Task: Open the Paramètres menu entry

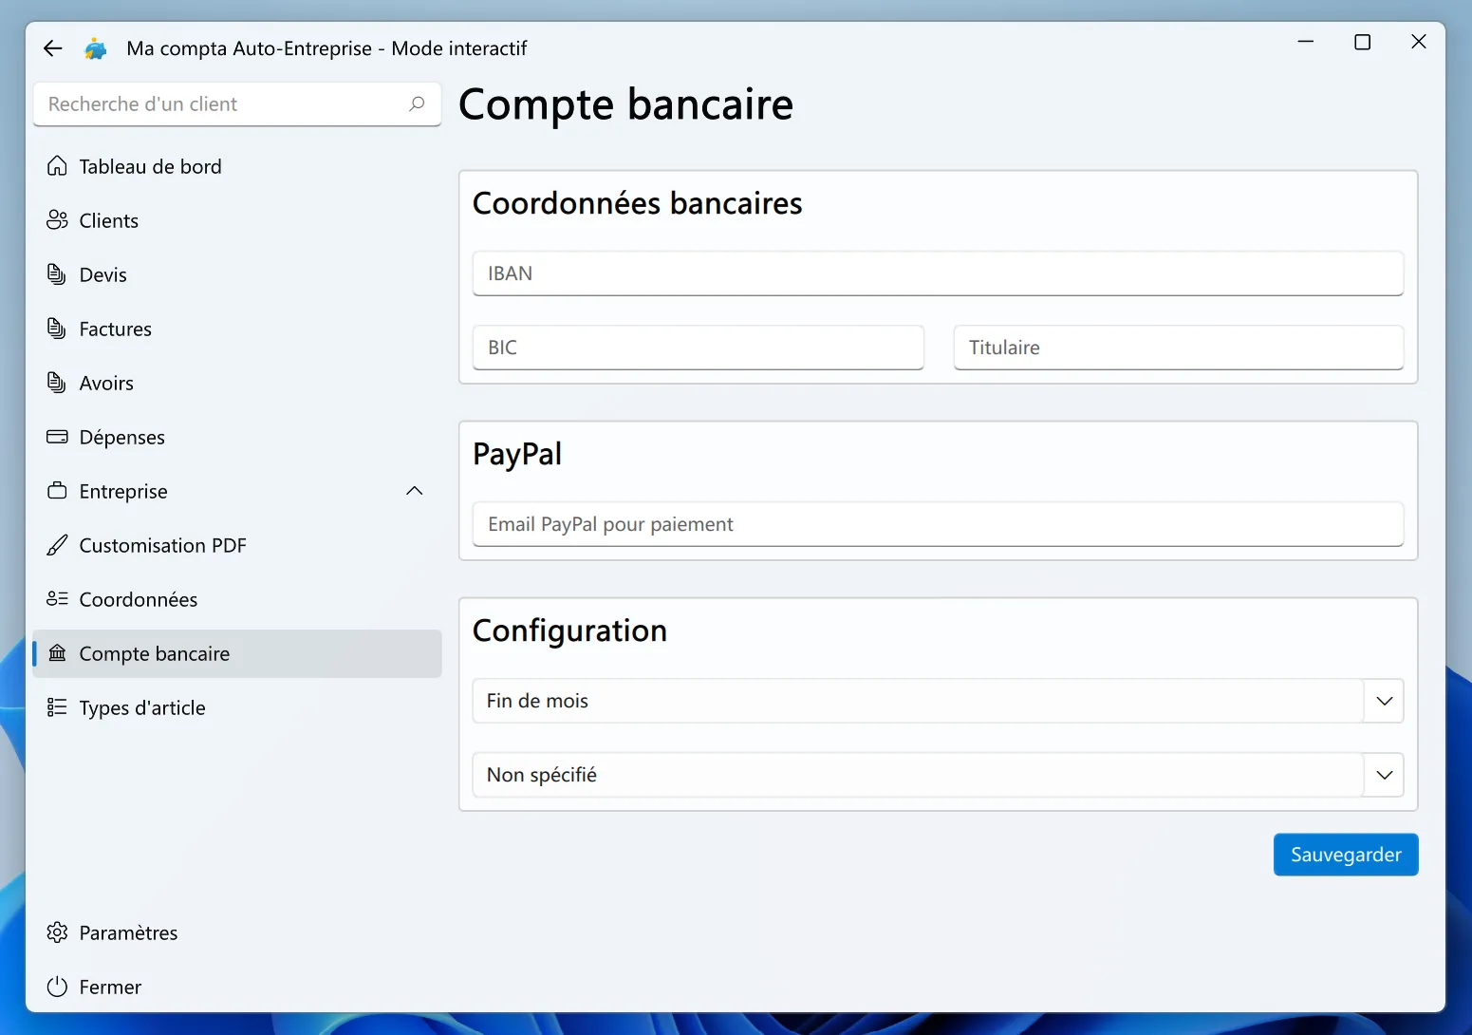Action: (128, 932)
